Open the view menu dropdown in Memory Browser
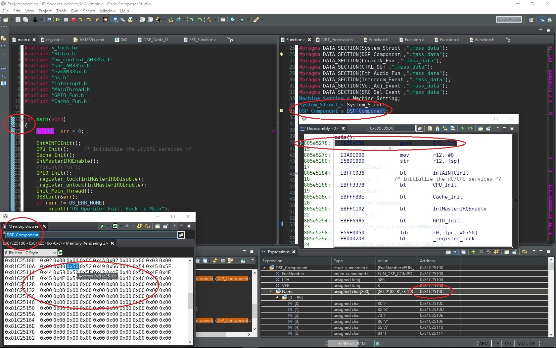The width and height of the screenshot is (556, 348). pyautogui.click(x=174, y=226)
